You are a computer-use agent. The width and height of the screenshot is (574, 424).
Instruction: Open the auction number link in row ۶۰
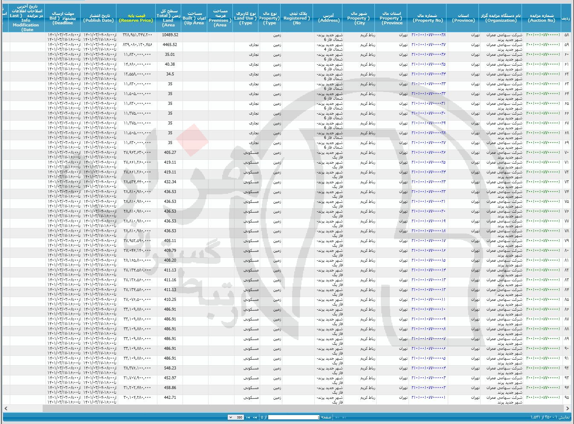click(543, 55)
